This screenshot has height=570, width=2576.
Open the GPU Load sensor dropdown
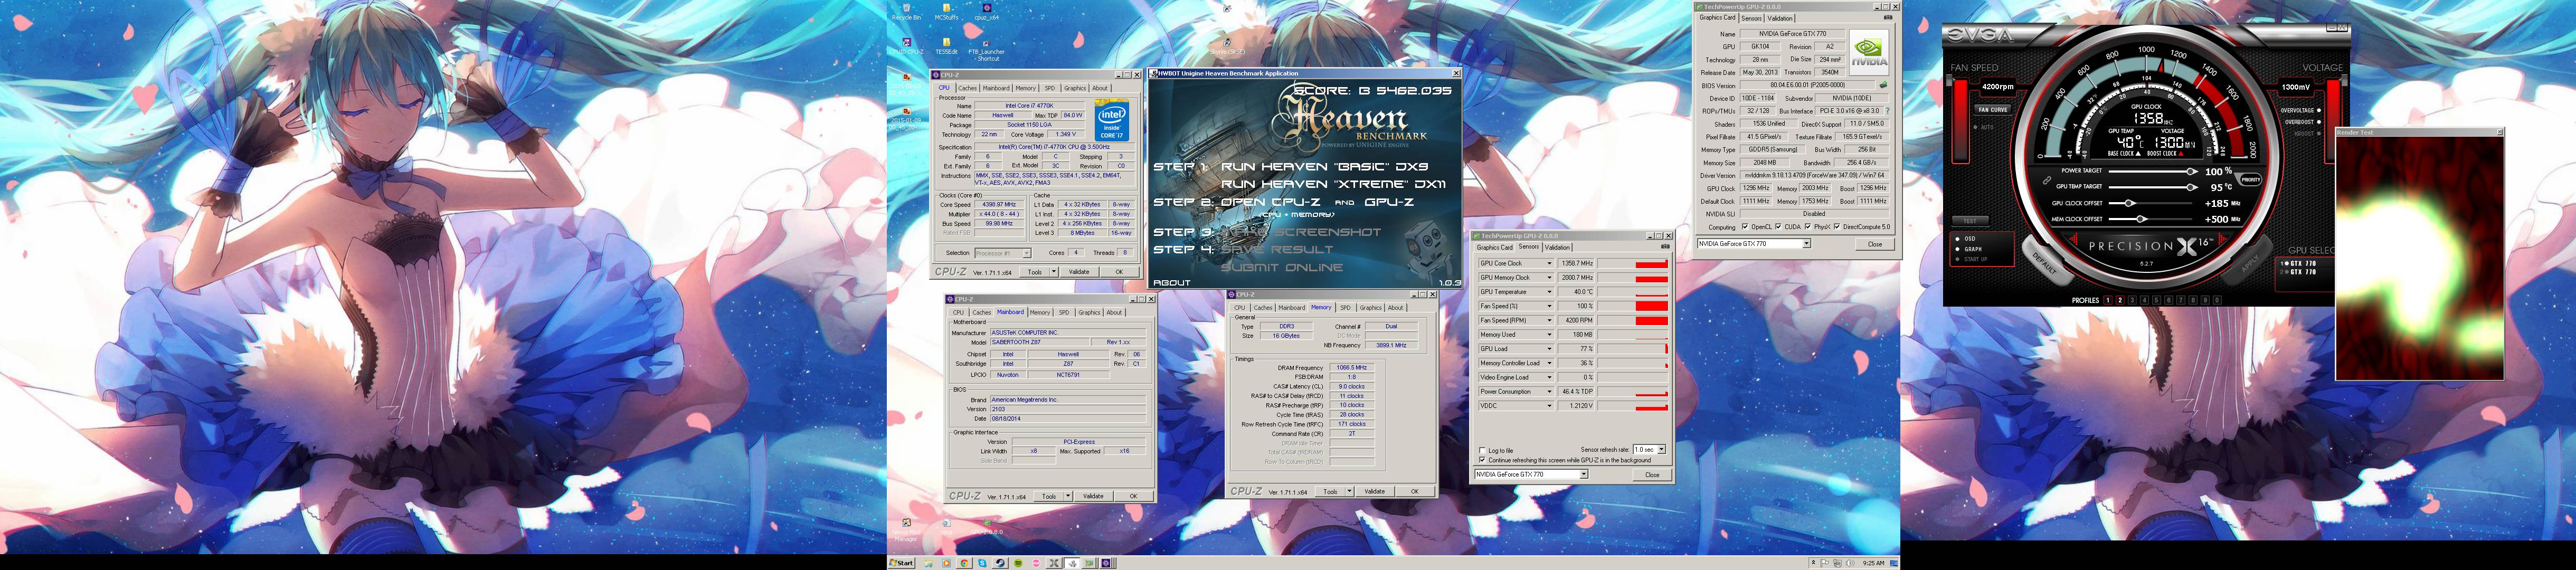point(1550,349)
